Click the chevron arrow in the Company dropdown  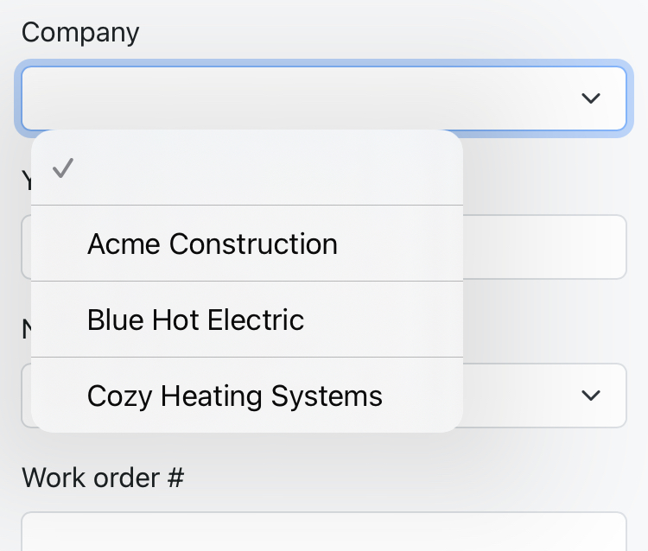pyautogui.click(x=591, y=98)
